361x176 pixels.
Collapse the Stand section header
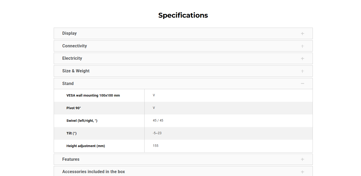tap(68, 84)
